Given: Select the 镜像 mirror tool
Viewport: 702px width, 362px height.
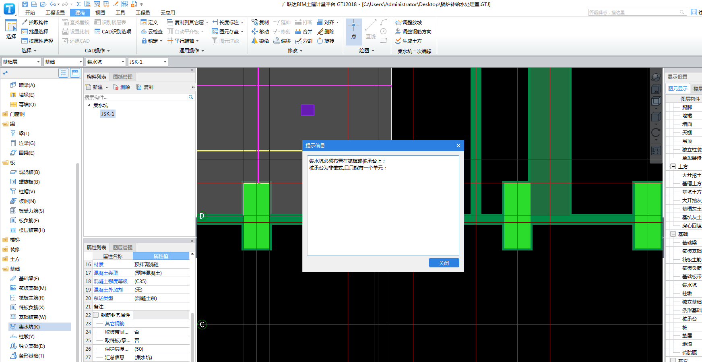Looking at the screenshot, I should point(260,41).
